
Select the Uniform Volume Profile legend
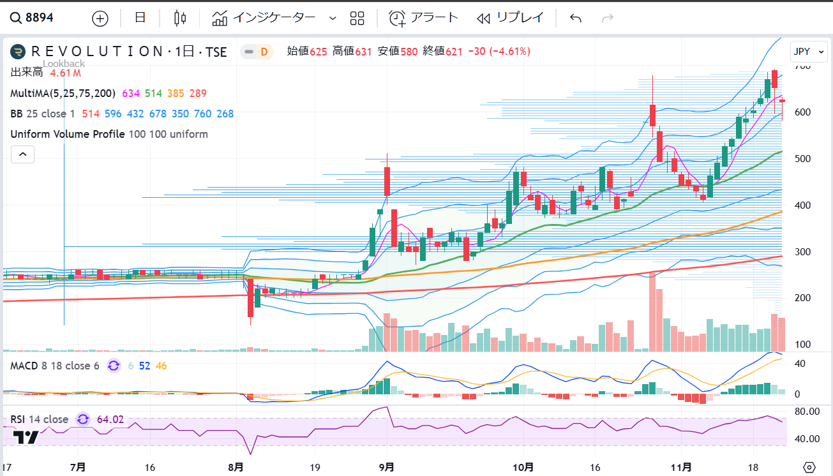(109, 134)
